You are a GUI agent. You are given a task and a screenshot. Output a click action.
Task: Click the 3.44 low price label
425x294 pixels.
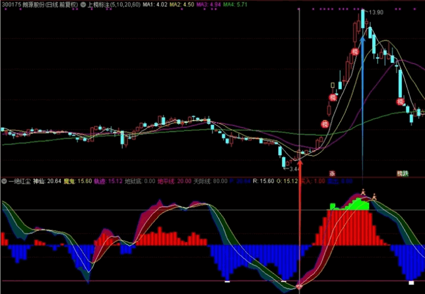295,169
